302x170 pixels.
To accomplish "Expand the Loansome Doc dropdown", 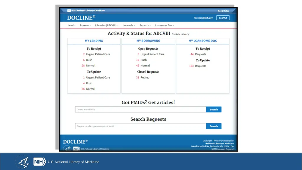I will coord(165,25).
